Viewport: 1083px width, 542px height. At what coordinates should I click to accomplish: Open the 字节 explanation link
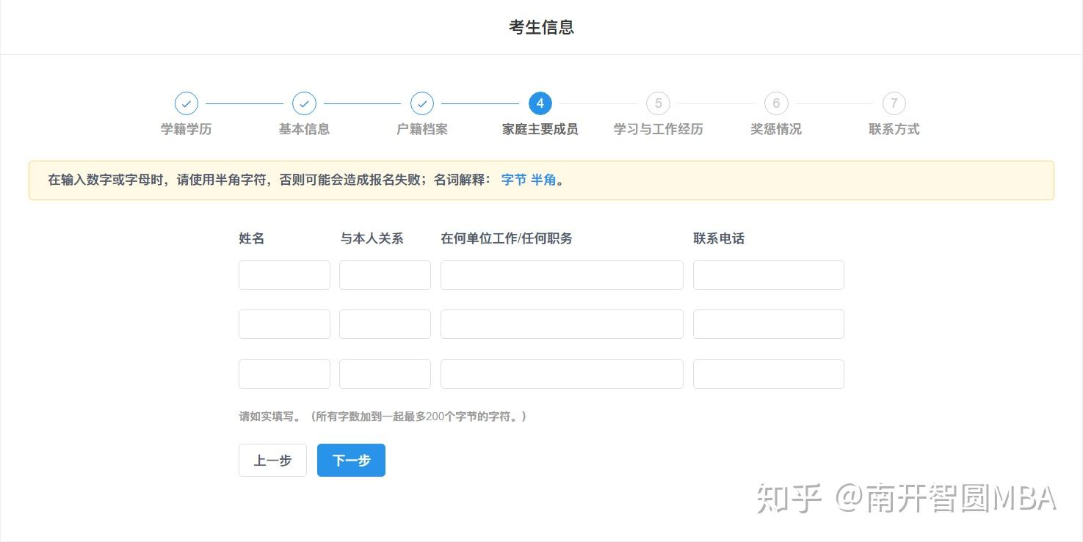coord(514,180)
